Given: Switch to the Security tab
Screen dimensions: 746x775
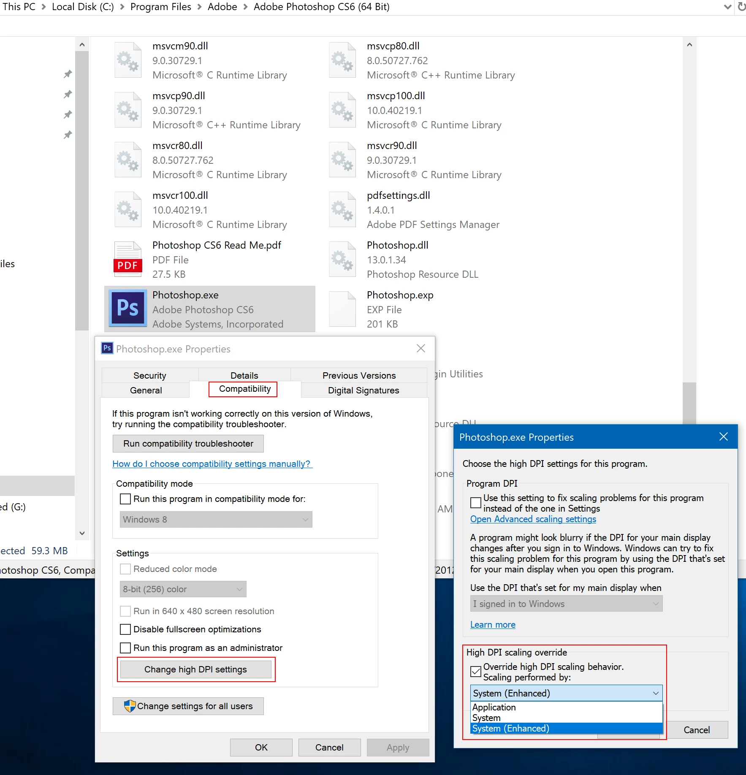Looking at the screenshot, I should 150,375.
